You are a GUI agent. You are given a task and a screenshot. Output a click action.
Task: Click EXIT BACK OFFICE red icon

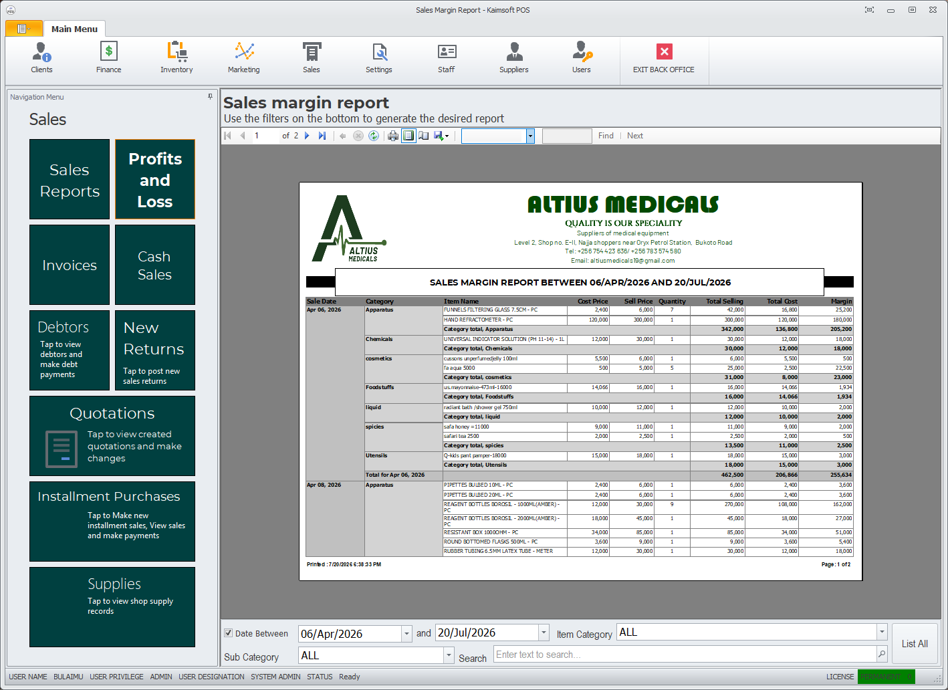point(664,51)
